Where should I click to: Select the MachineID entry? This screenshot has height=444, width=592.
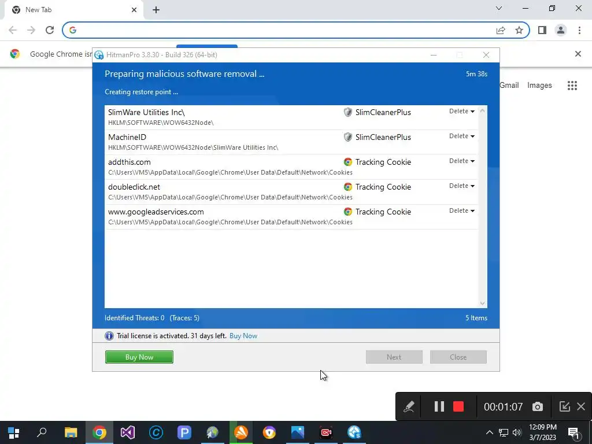point(291,142)
